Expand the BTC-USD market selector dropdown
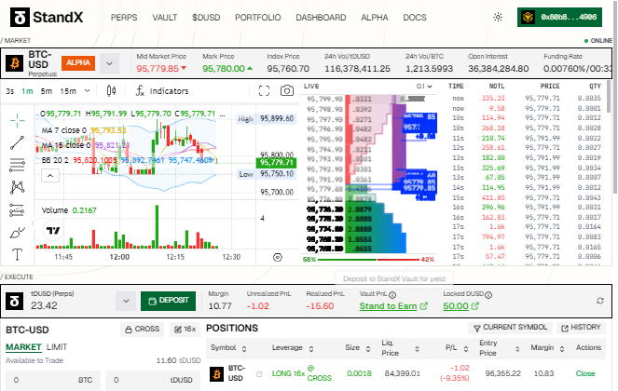618x391 pixels. [109, 63]
